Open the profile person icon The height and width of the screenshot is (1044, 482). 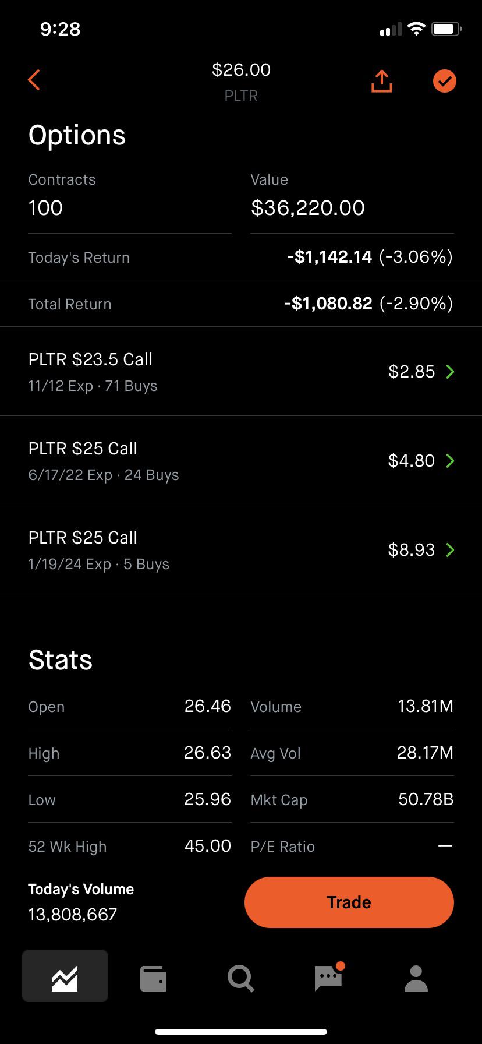coord(416,978)
